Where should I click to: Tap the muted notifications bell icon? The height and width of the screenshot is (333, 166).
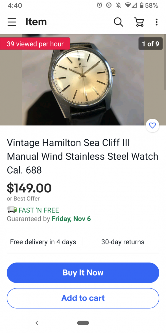119,5
